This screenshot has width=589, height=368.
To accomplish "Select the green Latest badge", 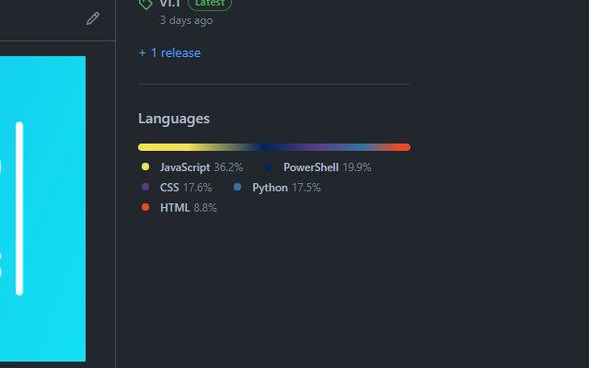I will pos(210,4).
